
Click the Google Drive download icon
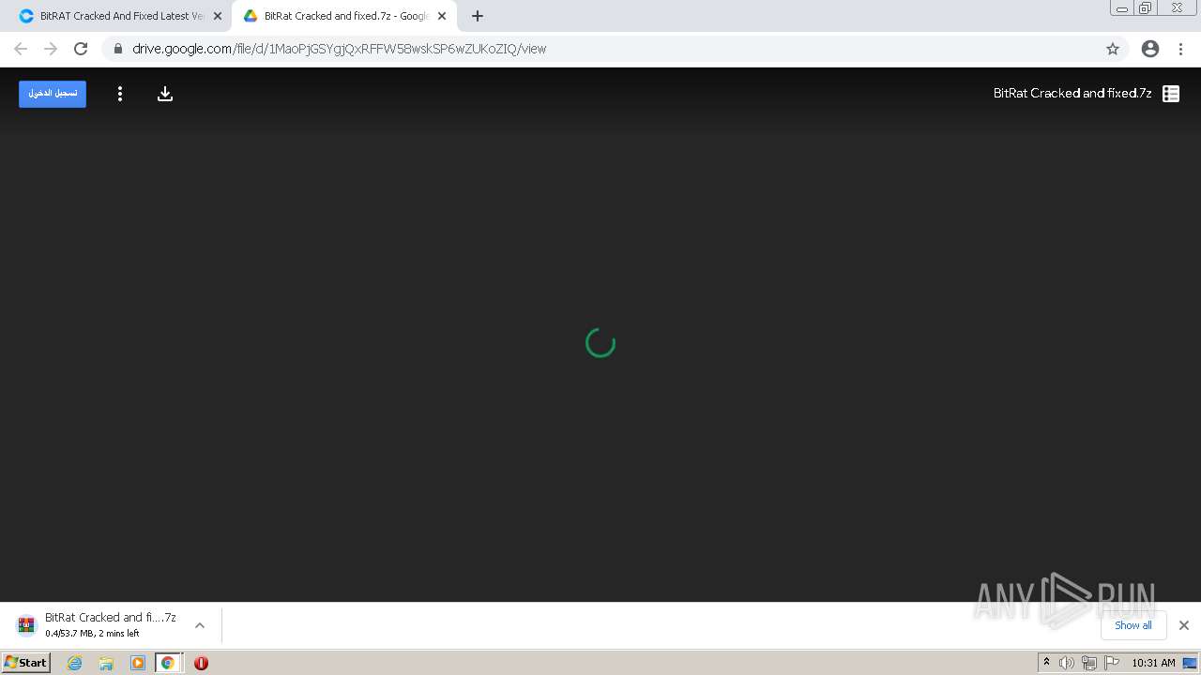tap(165, 94)
